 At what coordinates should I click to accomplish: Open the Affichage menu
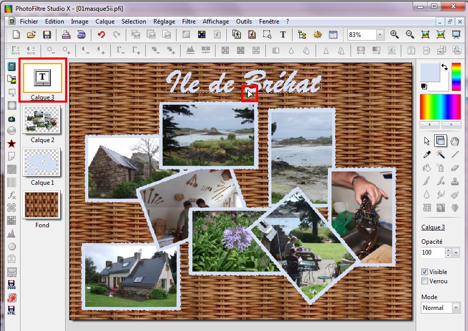(x=216, y=22)
